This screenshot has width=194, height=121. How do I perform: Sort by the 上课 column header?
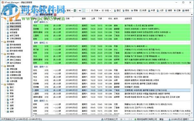pos(93,19)
